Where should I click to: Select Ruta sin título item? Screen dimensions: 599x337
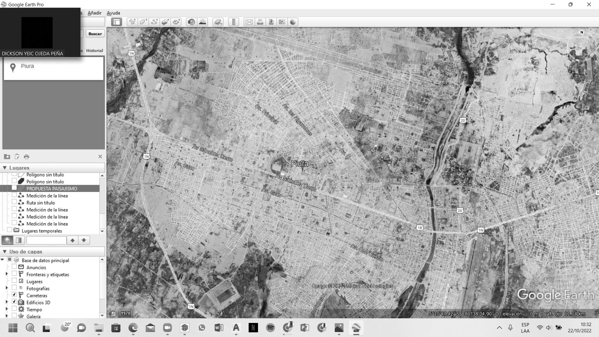point(41,203)
